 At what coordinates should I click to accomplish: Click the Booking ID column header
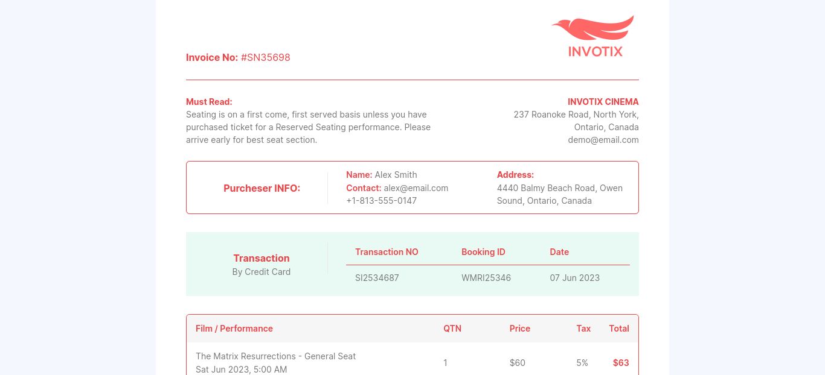(x=483, y=252)
